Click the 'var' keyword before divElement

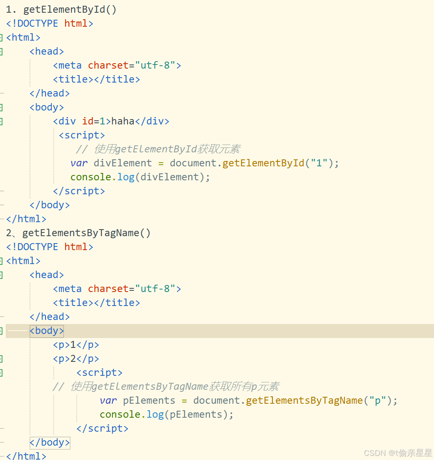[x=79, y=163]
